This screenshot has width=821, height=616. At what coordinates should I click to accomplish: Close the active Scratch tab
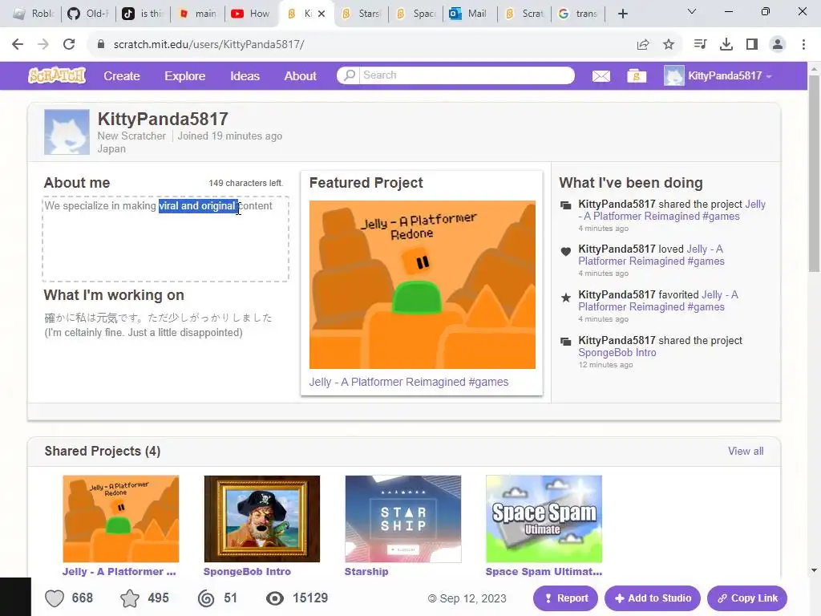[322, 14]
